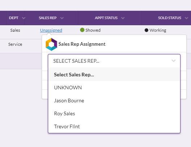This screenshot has width=191, height=147.
Task: Select the 'Select Sales Rep...' placeholder option
Action: coord(114,75)
